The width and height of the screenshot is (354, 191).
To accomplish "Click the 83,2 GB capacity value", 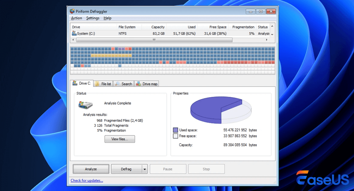I will click(x=159, y=34).
